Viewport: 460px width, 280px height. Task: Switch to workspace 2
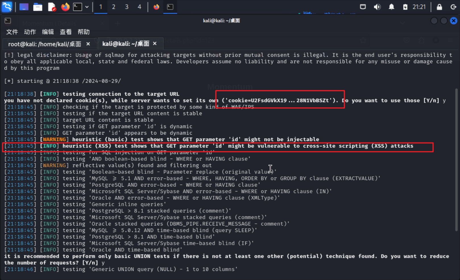tap(114, 7)
